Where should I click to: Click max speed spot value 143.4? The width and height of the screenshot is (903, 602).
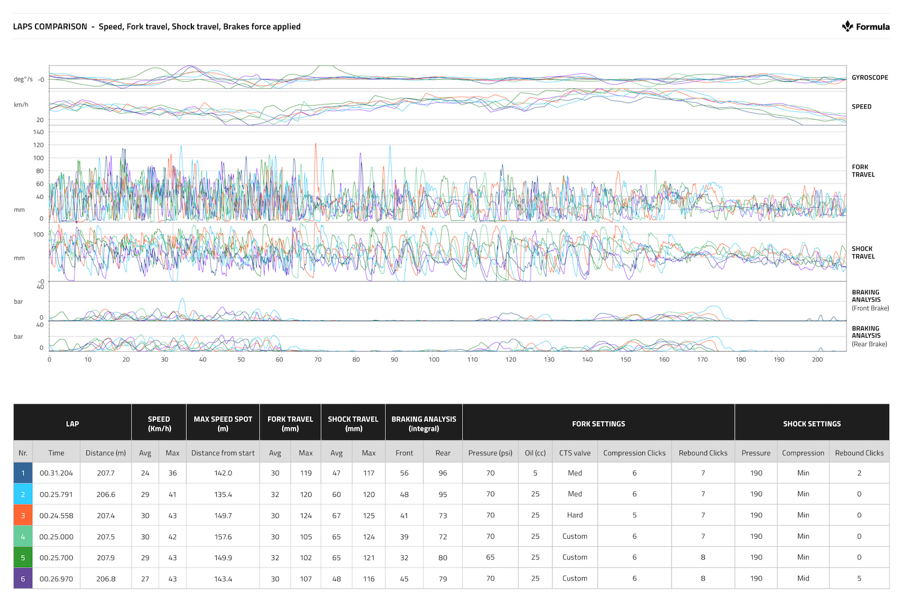pyautogui.click(x=223, y=579)
